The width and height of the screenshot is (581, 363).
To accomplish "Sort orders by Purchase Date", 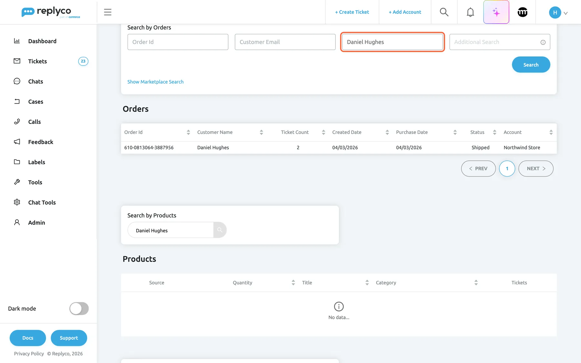I will tap(455, 132).
